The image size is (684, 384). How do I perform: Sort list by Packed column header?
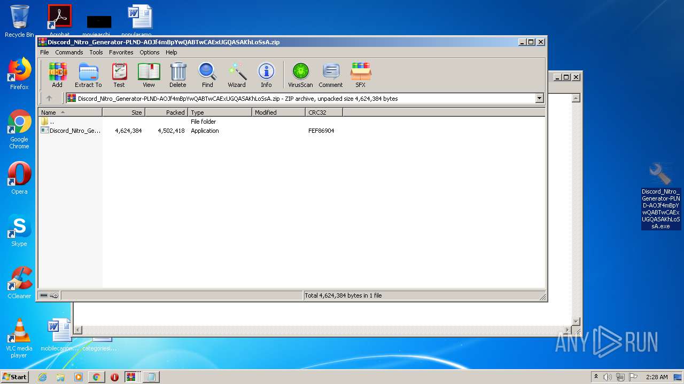tap(166, 113)
